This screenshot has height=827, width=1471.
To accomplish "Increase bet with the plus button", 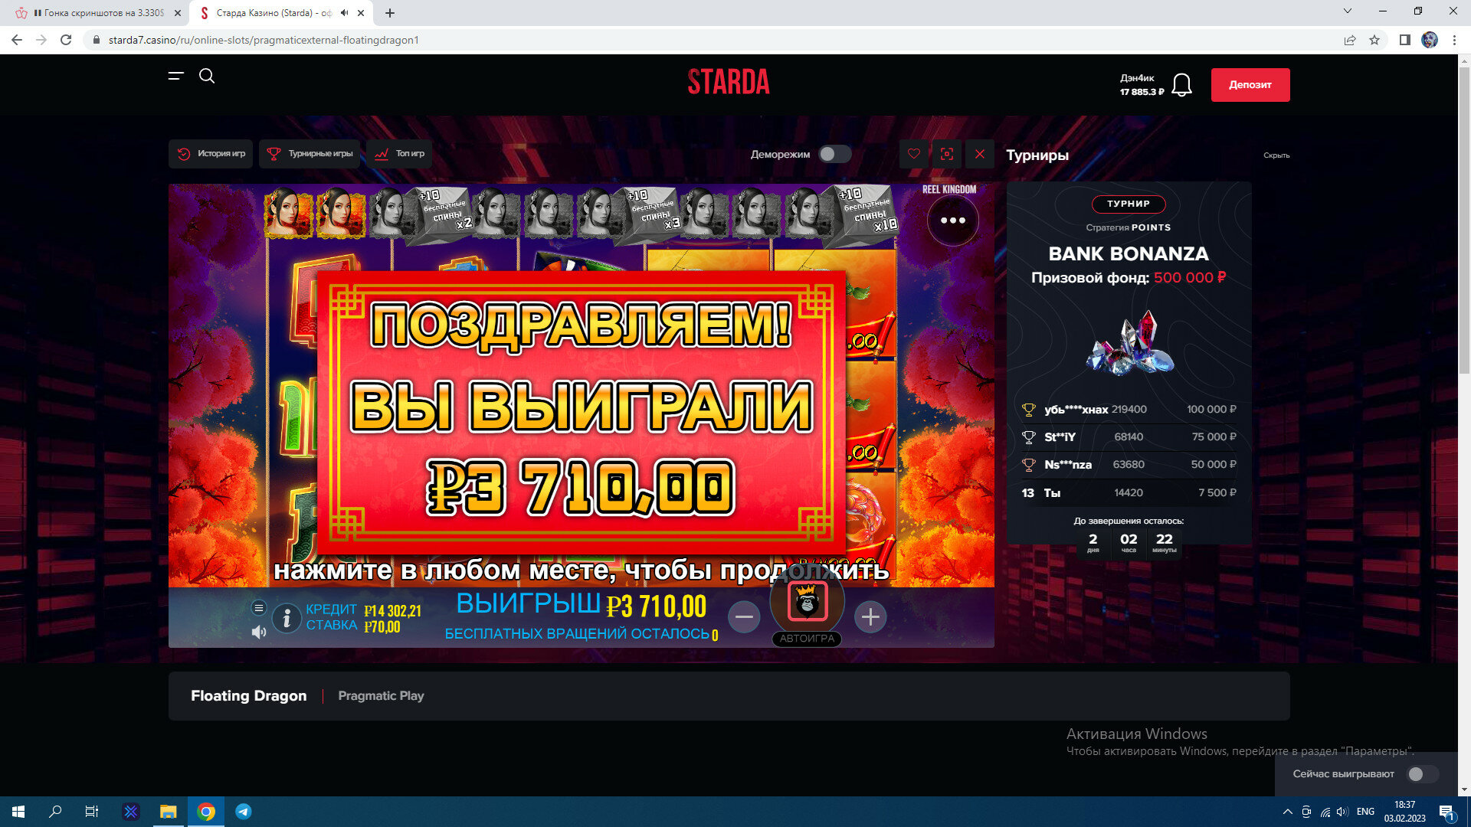I will point(870,617).
